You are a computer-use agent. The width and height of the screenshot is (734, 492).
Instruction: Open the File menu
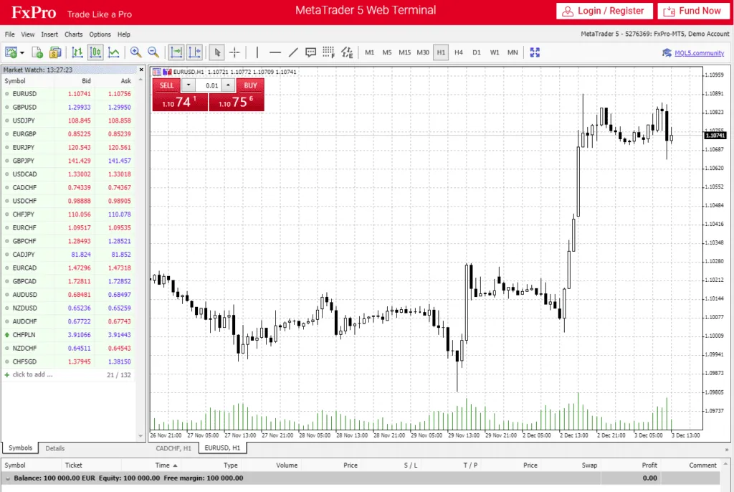[x=9, y=34]
